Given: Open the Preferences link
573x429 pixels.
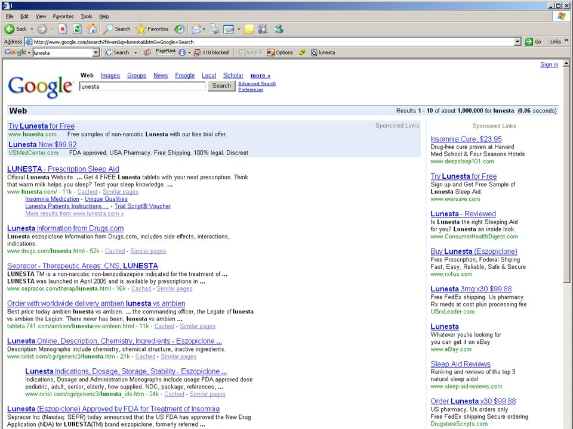Looking at the screenshot, I should coord(251,89).
